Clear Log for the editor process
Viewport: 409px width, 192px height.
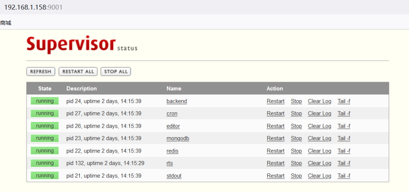click(320, 126)
